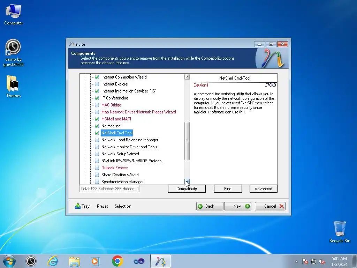Click the Total/Selected/Hidden status field
The image size is (357, 268).
click(109, 189)
